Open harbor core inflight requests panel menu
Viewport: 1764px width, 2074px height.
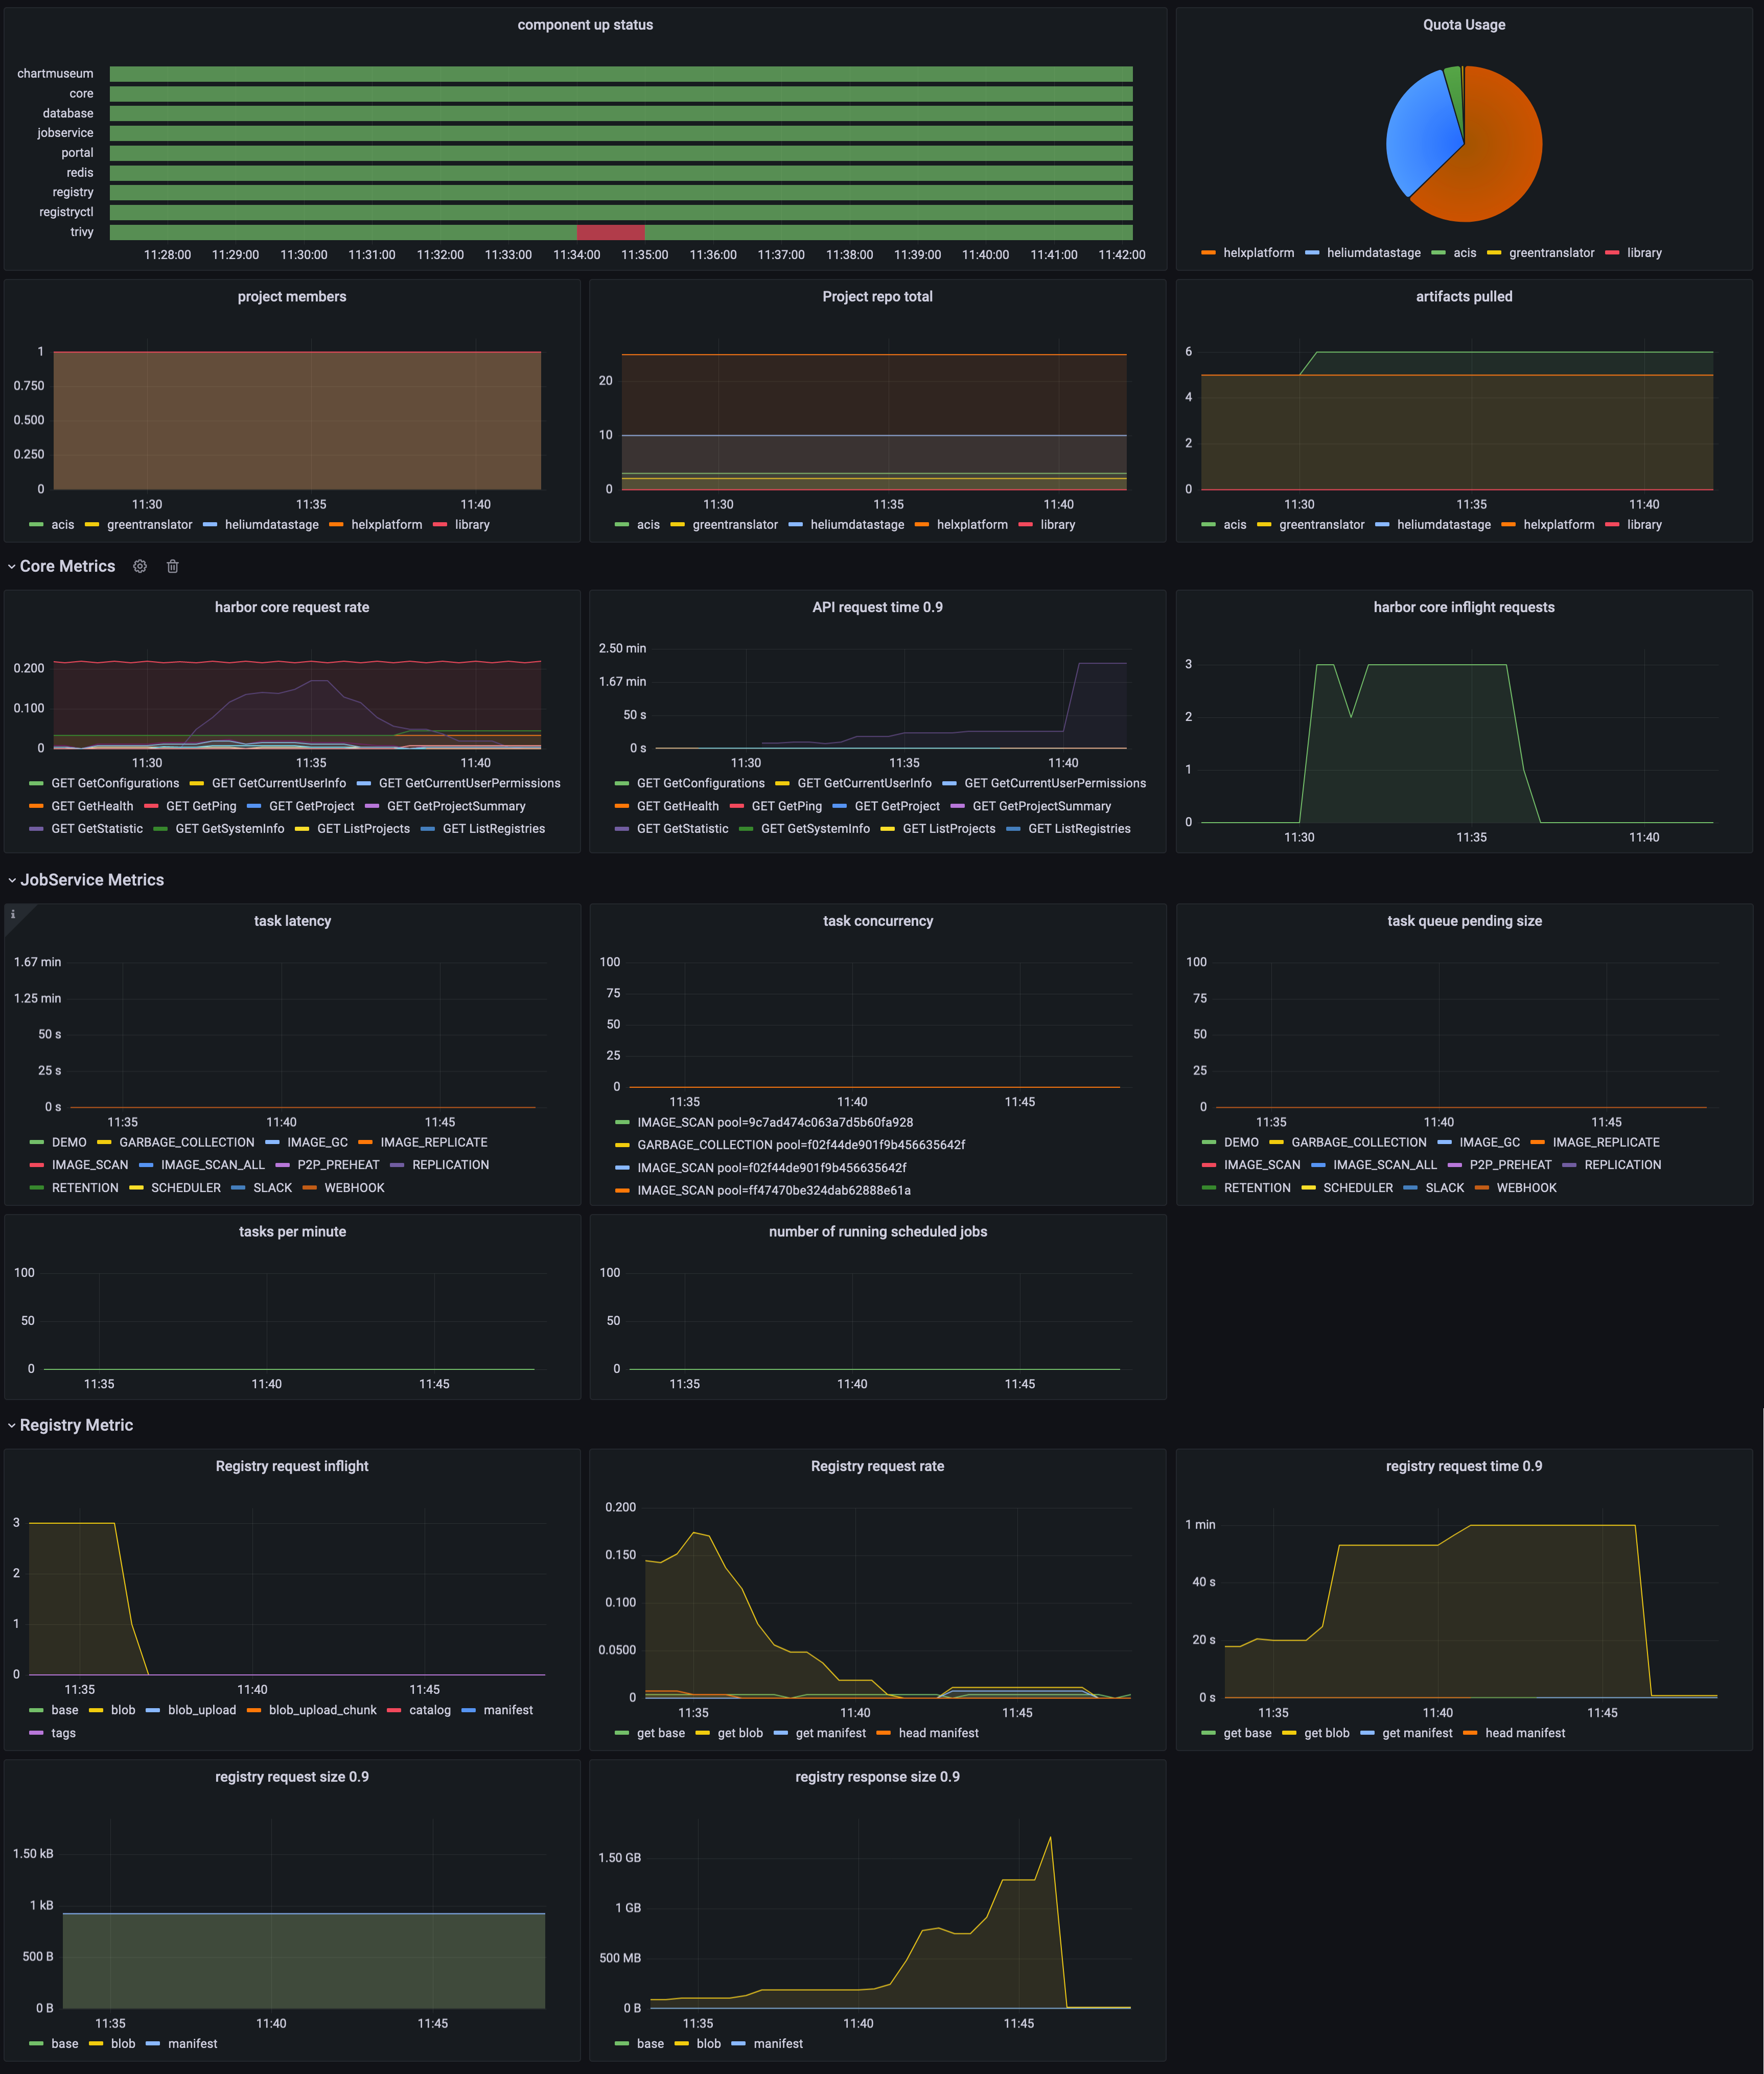1464,607
